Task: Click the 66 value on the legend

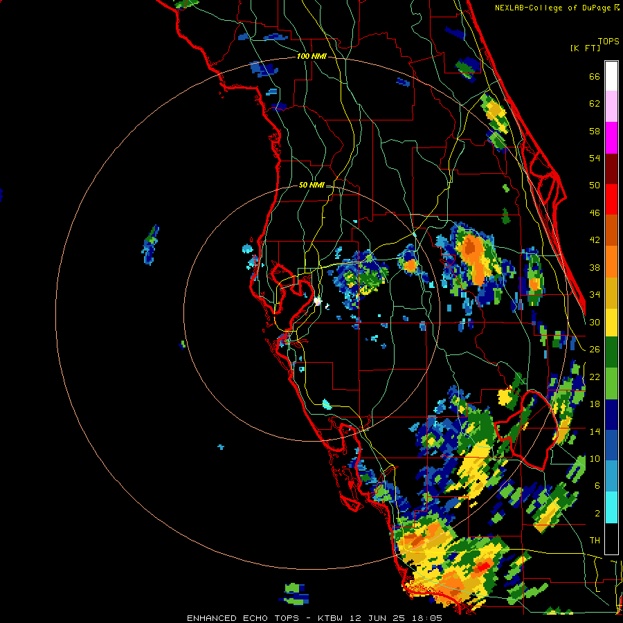Action: click(x=595, y=76)
